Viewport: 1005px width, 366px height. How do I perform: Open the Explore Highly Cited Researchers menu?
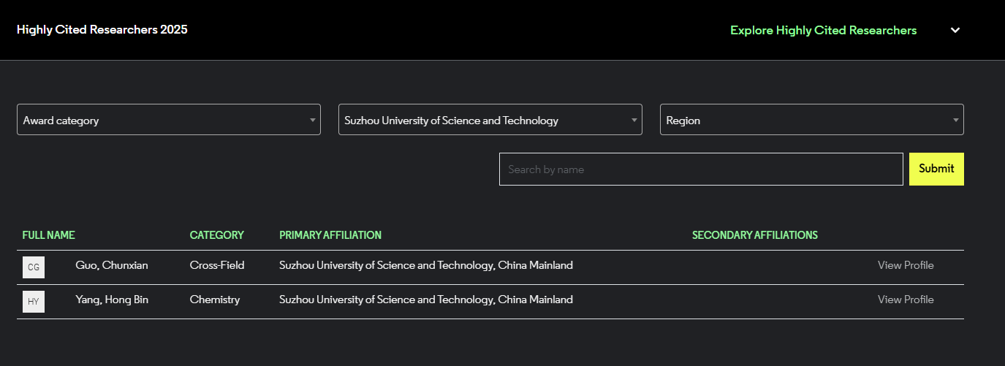tap(823, 30)
